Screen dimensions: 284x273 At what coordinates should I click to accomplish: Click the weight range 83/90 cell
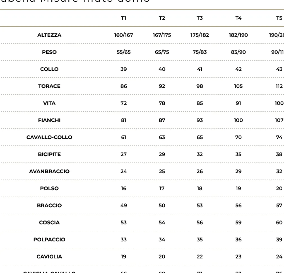[238, 52]
